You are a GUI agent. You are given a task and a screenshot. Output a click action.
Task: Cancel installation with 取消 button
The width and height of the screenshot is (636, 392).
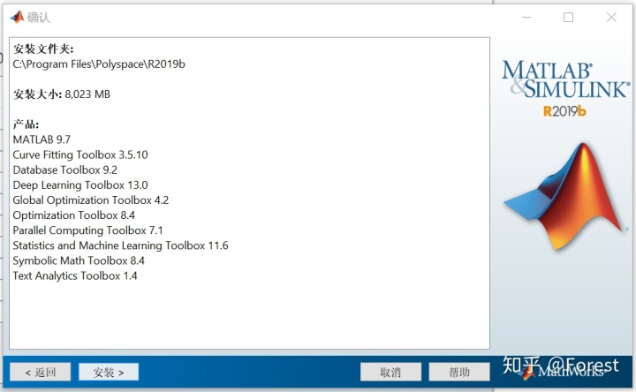coord(390,373)
